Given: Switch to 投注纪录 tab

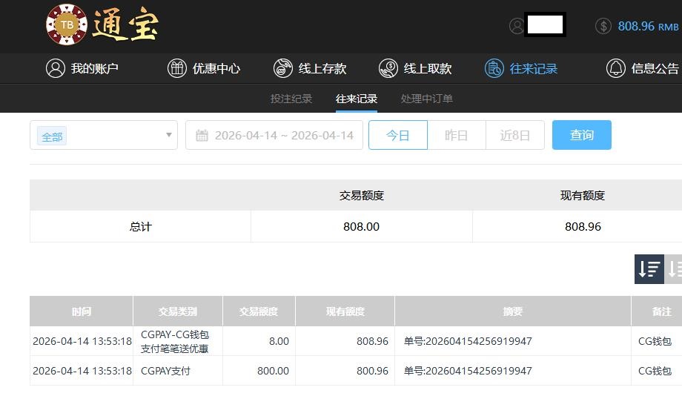Looking at the screenshot, I should (x=291, y=99).
